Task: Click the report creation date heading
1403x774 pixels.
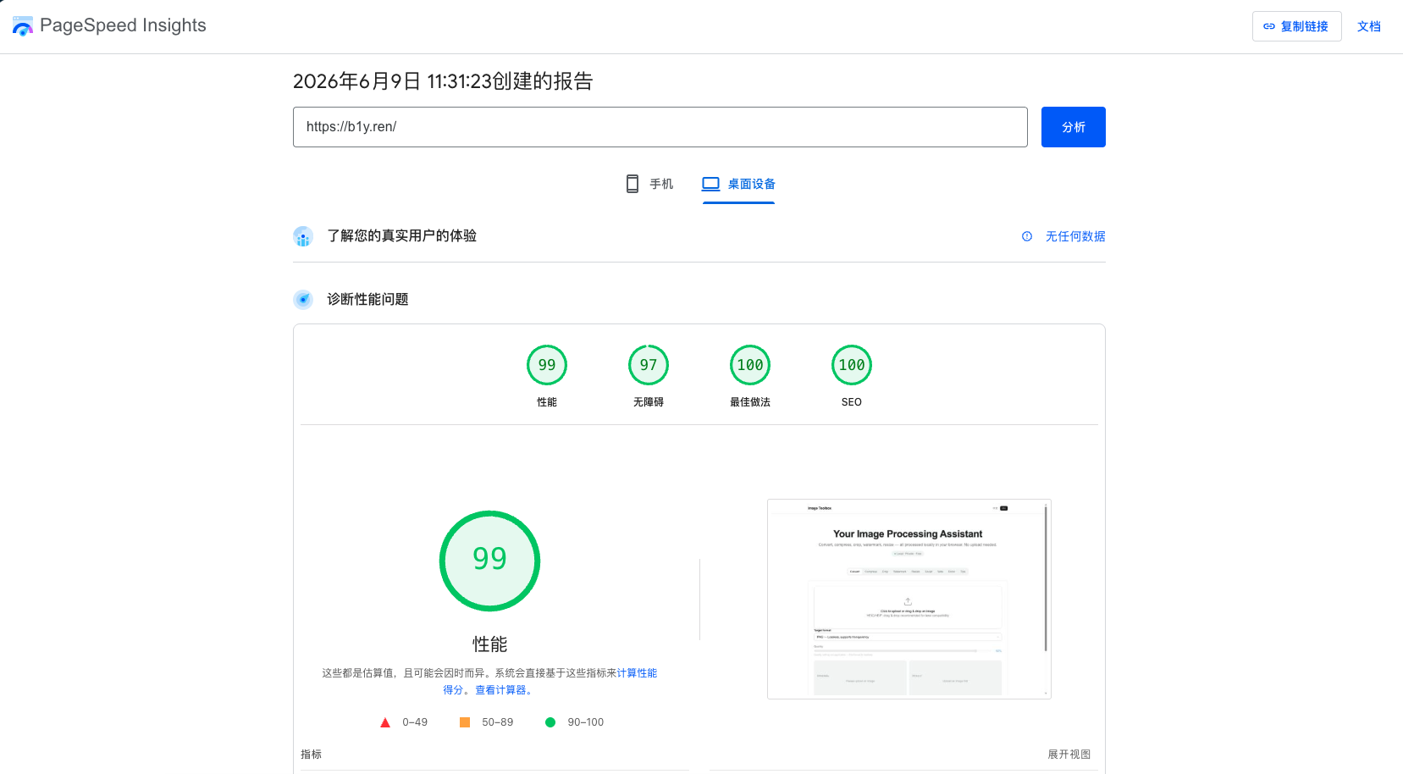Action: coord(443,81)
